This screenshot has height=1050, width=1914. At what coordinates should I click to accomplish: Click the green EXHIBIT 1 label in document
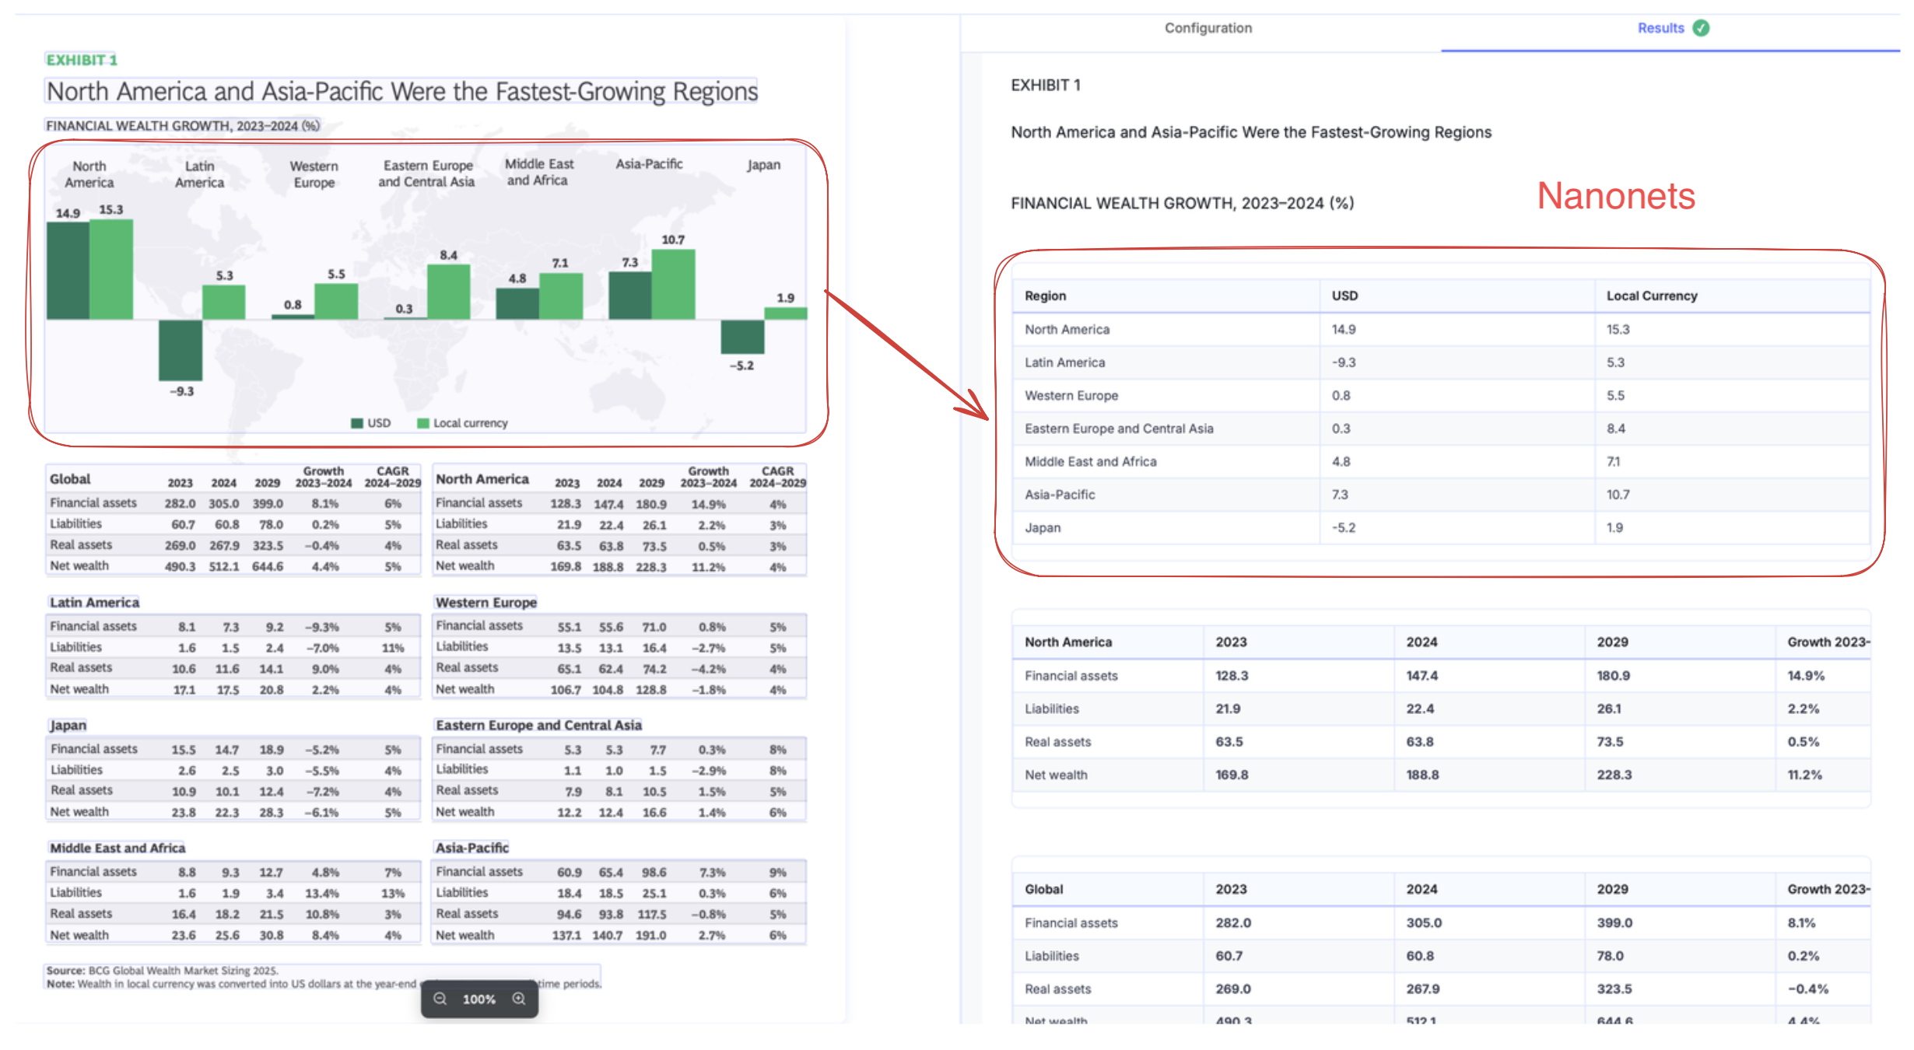point(81,60)
